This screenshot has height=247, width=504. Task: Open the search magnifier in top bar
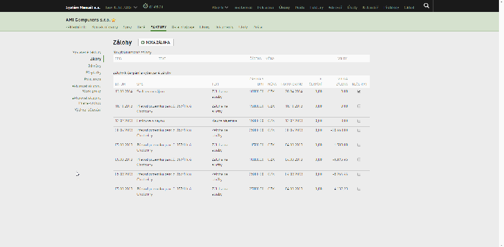[427, 6]
